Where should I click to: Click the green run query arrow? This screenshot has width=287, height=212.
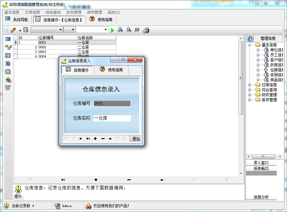click(x=113, y=30)
